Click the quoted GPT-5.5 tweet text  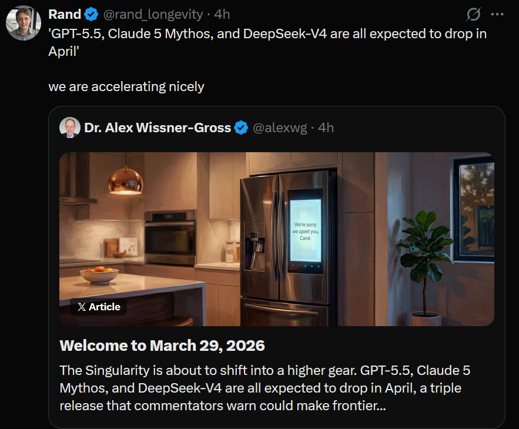267,42
